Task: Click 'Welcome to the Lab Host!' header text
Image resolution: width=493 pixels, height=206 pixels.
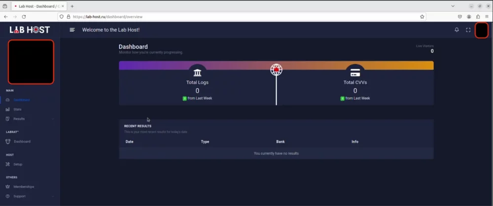Action: [111, 30]
